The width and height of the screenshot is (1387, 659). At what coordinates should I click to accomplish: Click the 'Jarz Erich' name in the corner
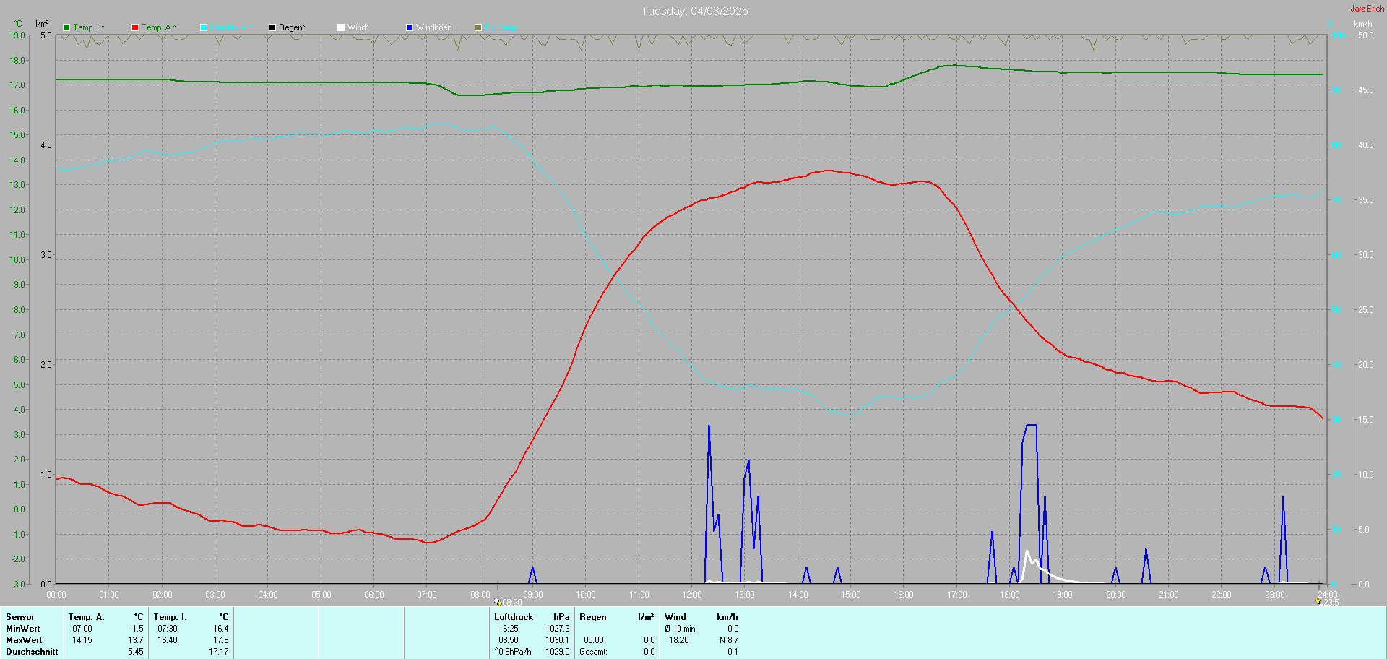pos(1367,9)
